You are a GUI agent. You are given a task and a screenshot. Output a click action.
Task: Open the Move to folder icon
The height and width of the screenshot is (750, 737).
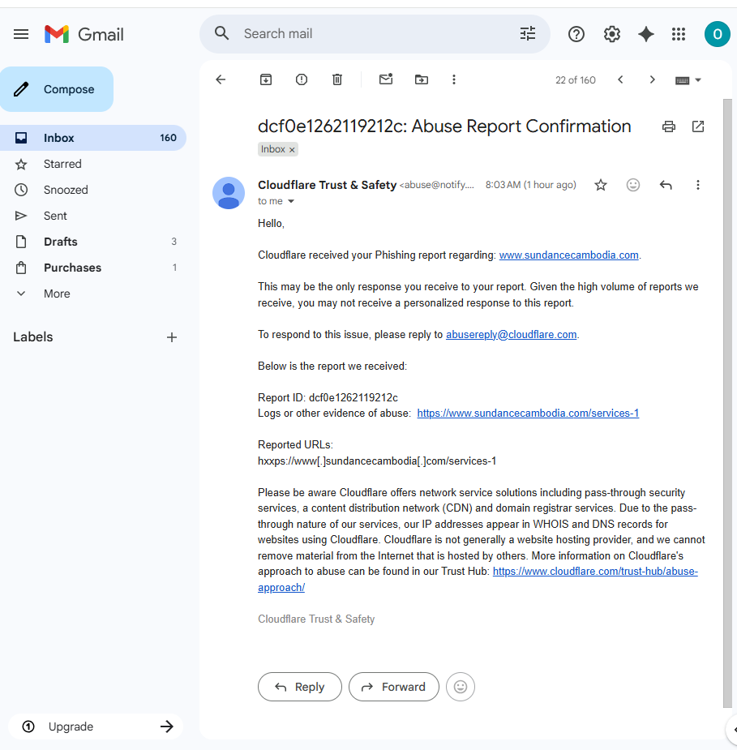coord(422,79)
